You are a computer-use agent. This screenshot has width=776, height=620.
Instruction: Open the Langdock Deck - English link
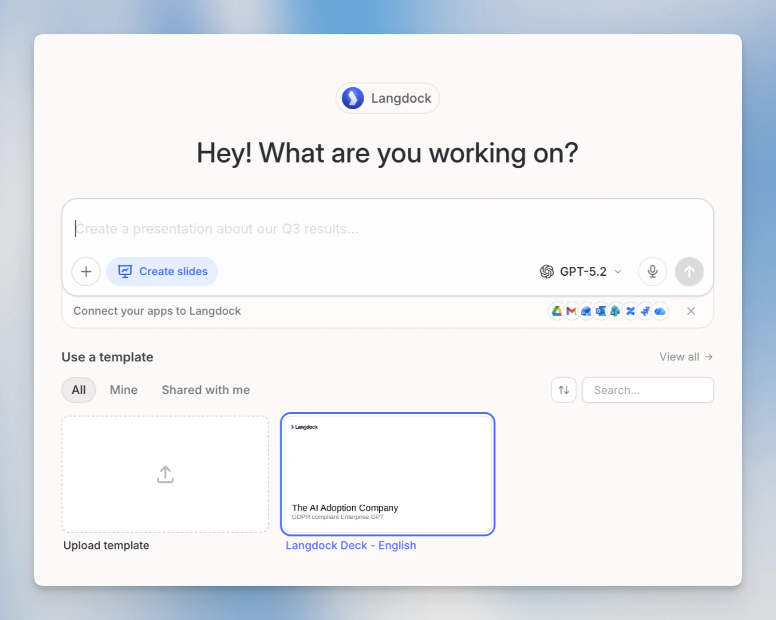(351, 545)
